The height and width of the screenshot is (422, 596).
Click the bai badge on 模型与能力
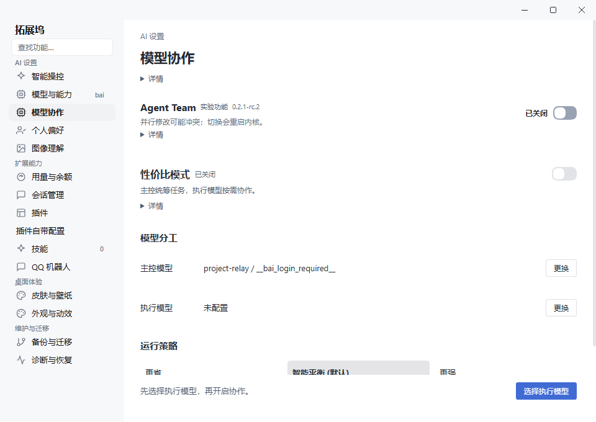click(99, 95)
